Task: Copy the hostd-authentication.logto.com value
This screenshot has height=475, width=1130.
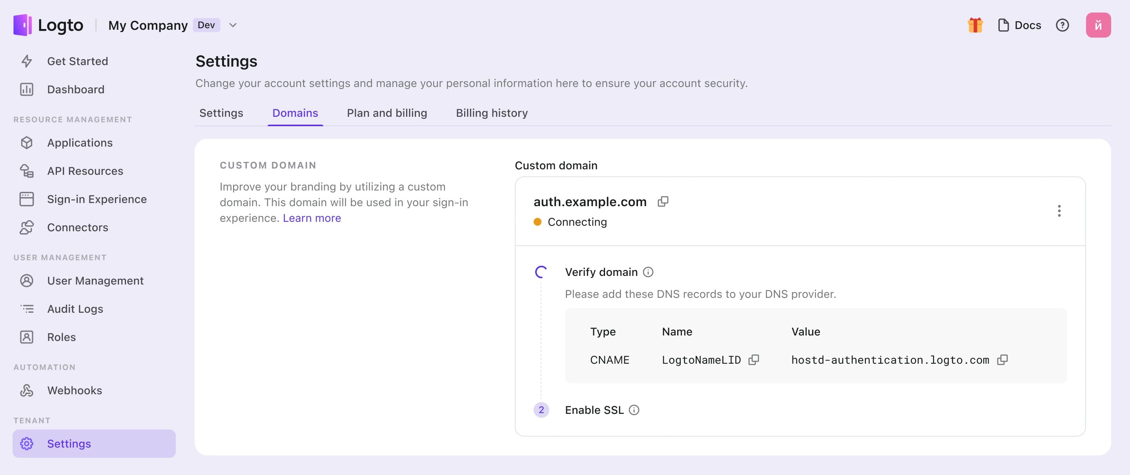Action: [1003, 360]
